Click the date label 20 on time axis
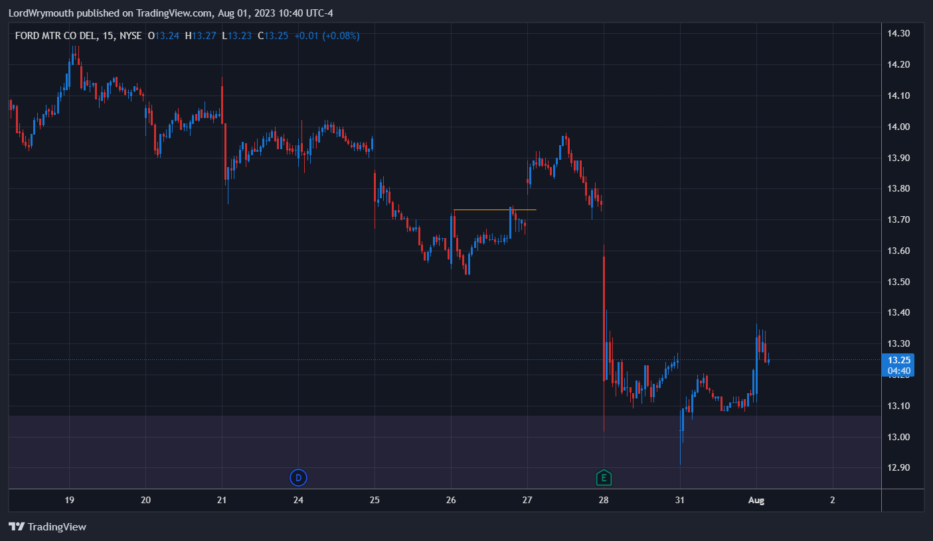 (146, 501)
